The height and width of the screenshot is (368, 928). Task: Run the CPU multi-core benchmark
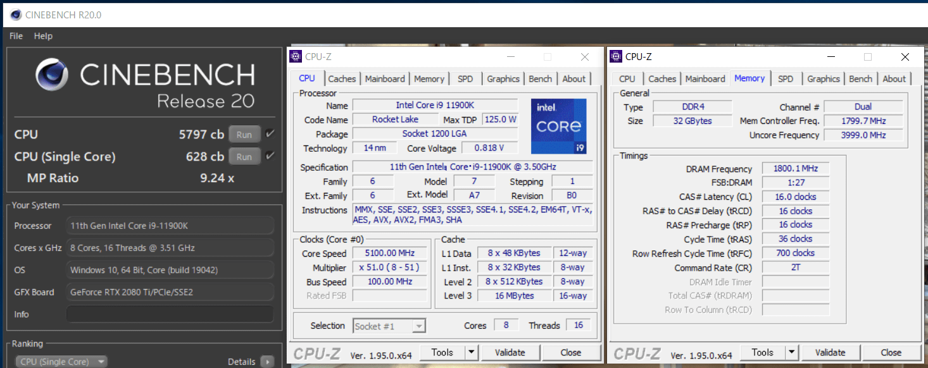tap(244, 134)
